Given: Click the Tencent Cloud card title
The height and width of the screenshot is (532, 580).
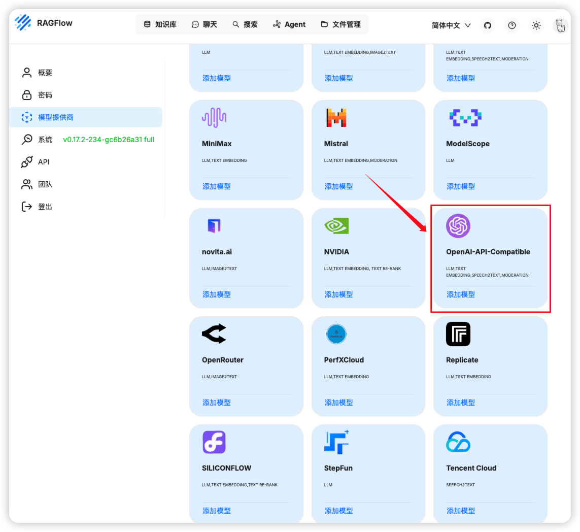Looking at the screenshot, I should click(x=471, y=468).
